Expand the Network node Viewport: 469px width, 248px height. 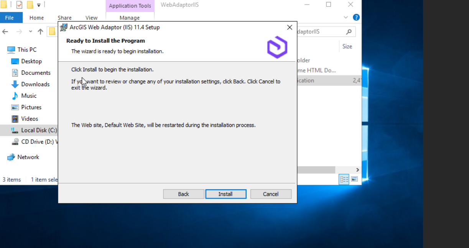click(28, 157)
